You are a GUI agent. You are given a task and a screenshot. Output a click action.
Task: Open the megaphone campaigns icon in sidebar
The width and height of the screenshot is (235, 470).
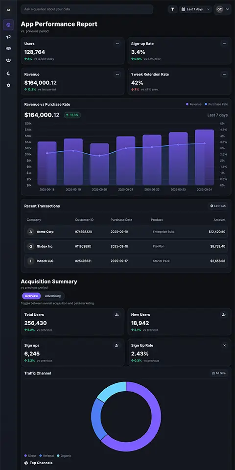point(8,37)
